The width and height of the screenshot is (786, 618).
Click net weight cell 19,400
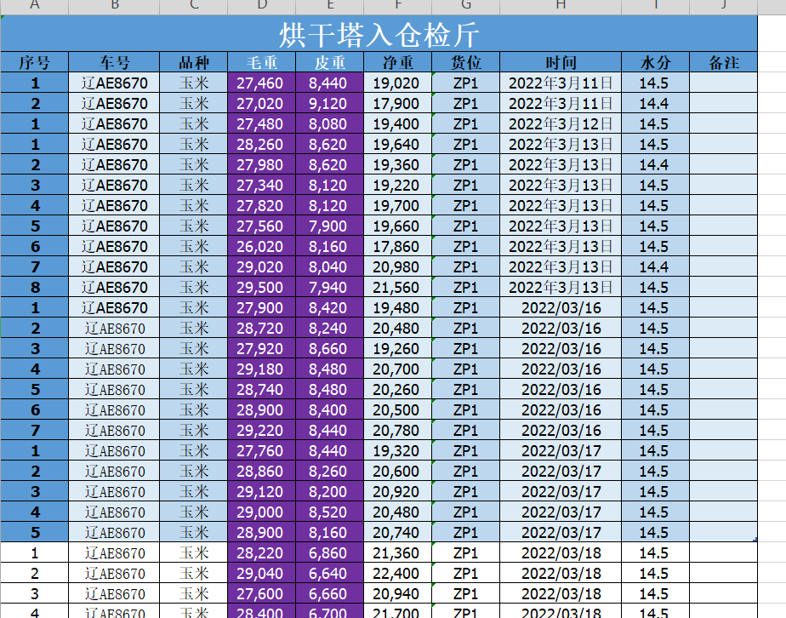pos(398,124)
